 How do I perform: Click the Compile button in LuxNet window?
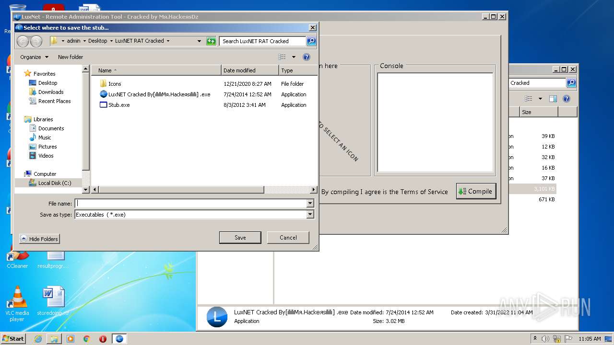475,191
